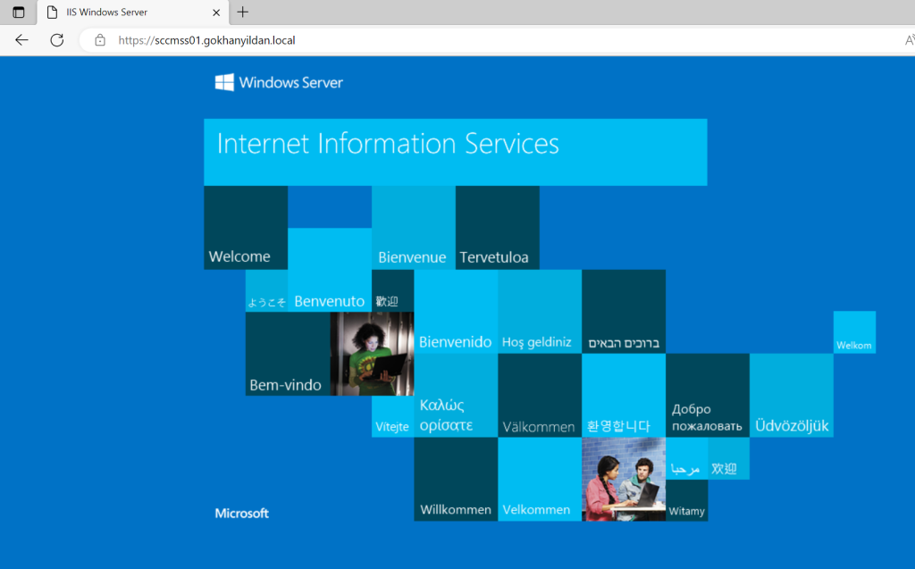This screenshot has width=915, height=569.
Task: Click the Bienvenido tile
Action: [456, 312]
